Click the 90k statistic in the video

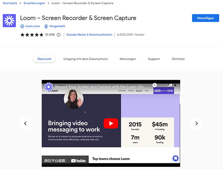(160, 139)
